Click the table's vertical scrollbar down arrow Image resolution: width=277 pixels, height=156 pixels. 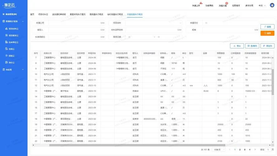pos(273,142)
